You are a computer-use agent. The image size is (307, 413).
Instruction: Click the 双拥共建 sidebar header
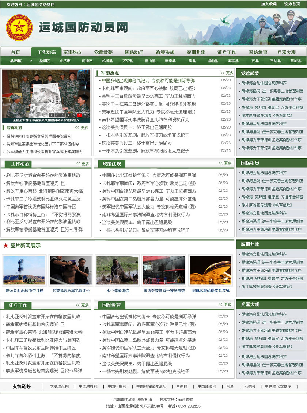[x=272, y=245]
